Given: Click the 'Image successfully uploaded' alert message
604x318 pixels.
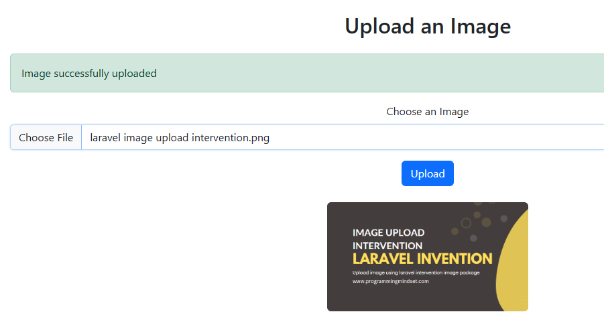Looking at the screenshot, I should click(x=308, y=73).
